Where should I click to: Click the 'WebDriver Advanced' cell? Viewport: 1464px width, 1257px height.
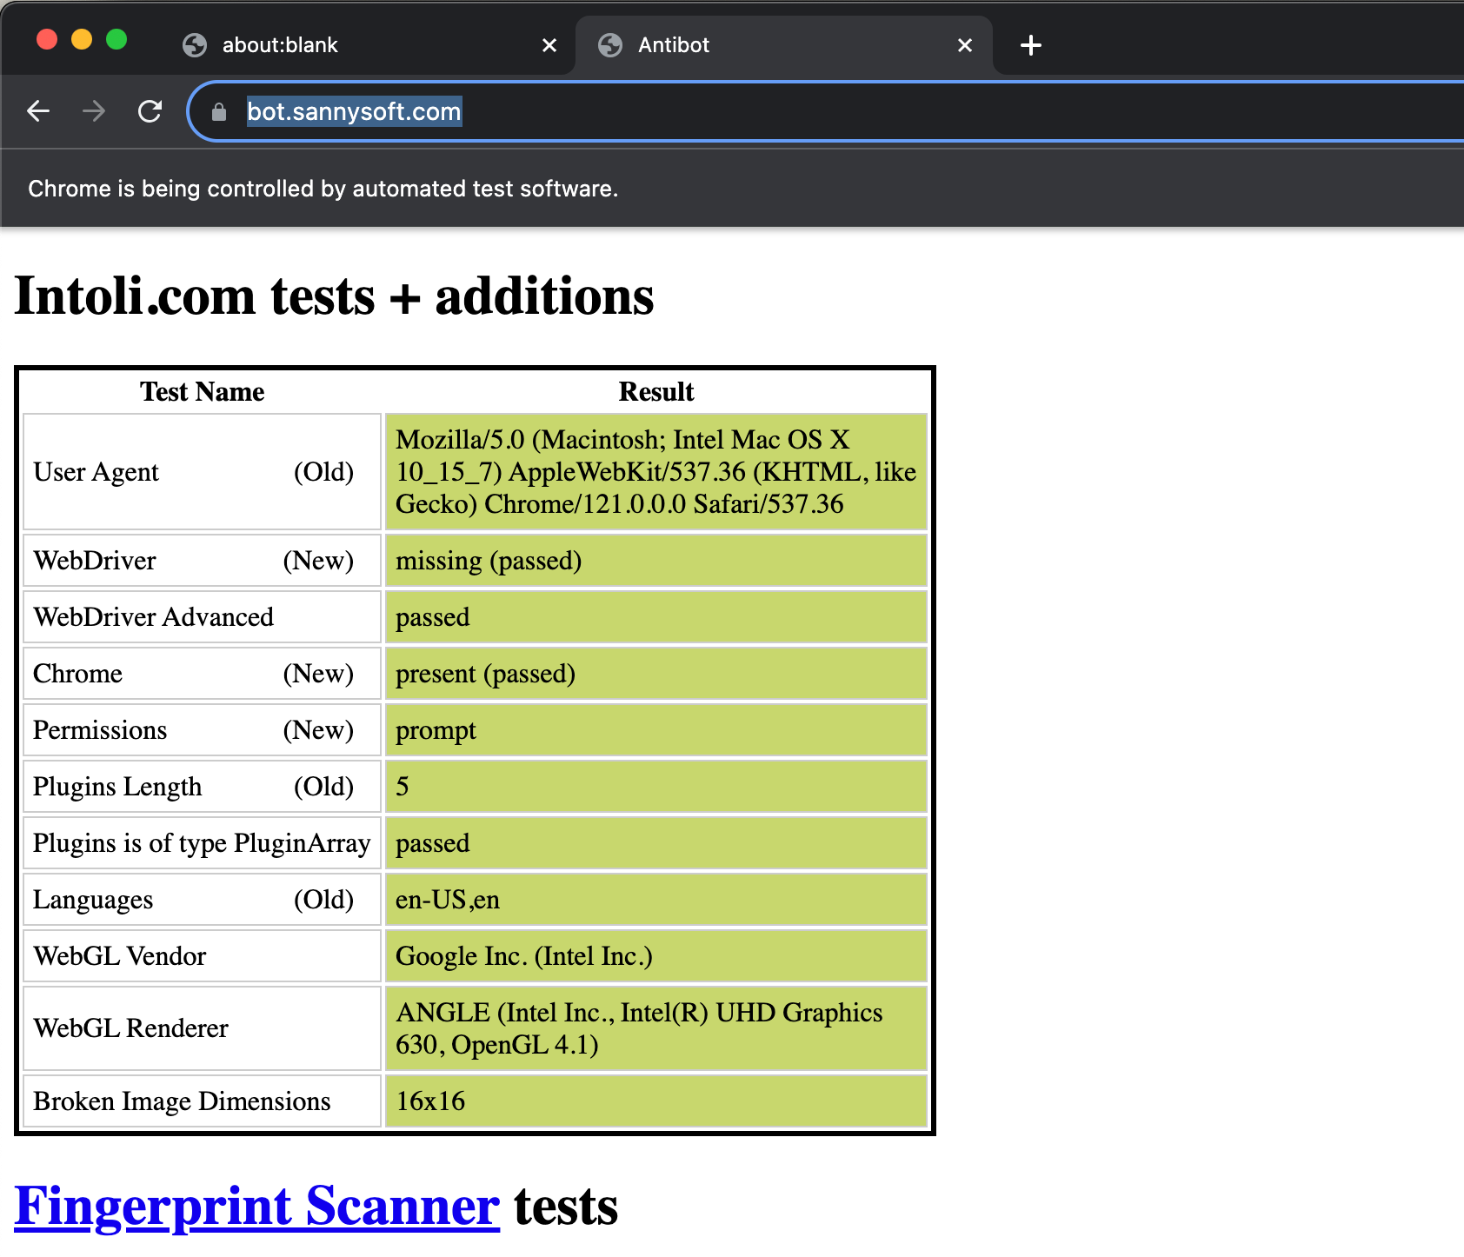pyautogui.click(x=202, y=617)
